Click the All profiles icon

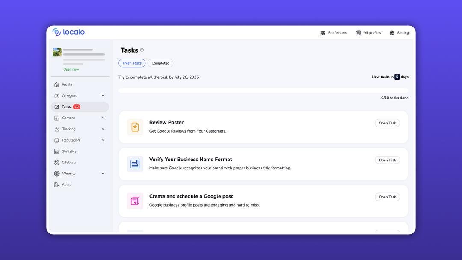[x=358, y=33]
